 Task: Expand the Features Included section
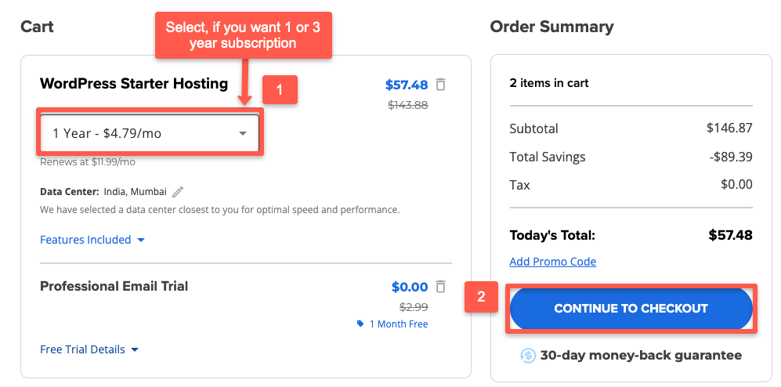[92, 240]
